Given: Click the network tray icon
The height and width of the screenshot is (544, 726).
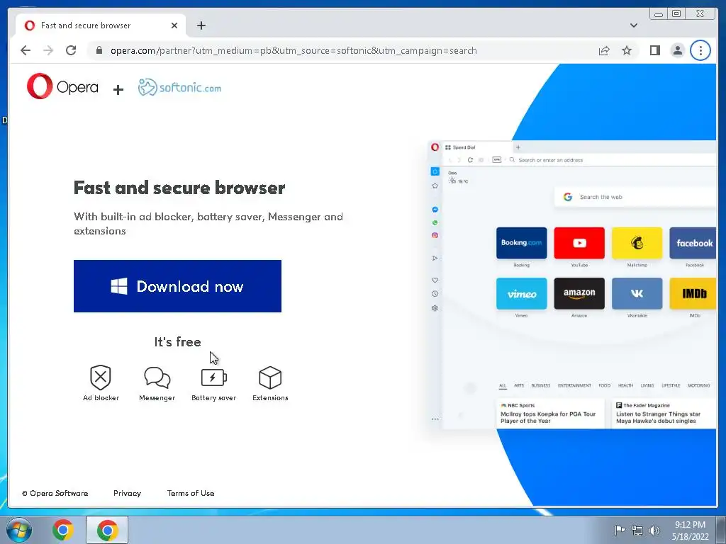Looking at the screenshot, I should point(637,531).
